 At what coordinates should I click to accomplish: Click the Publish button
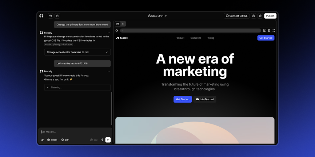(x=270, y=16)
